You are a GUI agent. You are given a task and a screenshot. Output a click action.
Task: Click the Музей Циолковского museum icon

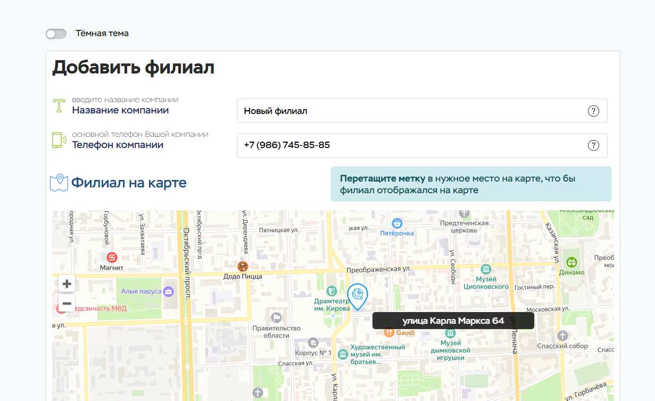pos(485,269)
